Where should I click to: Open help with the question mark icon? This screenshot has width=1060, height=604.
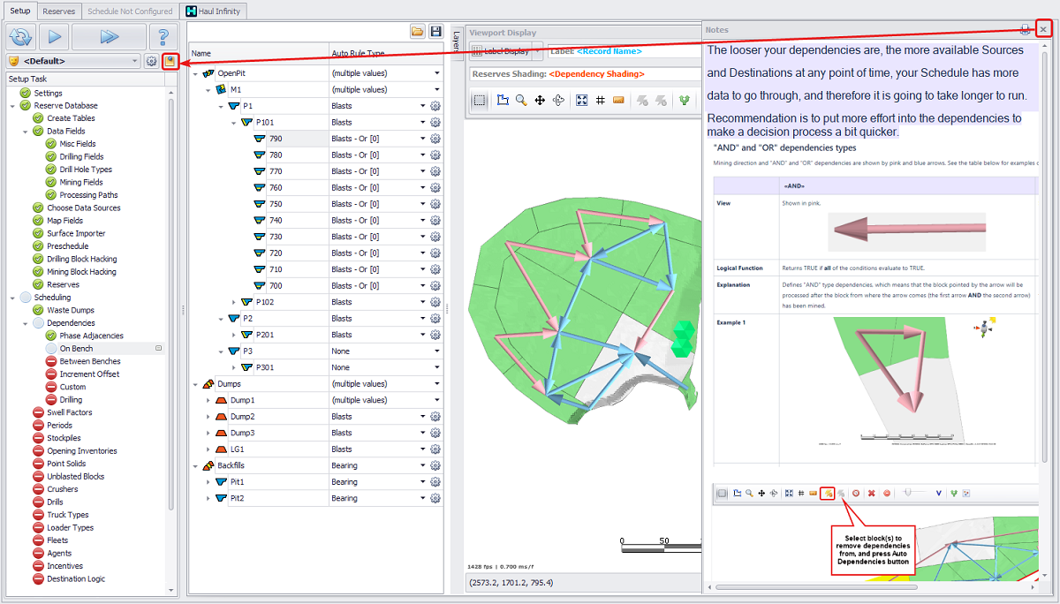click(x=162, y=37)
